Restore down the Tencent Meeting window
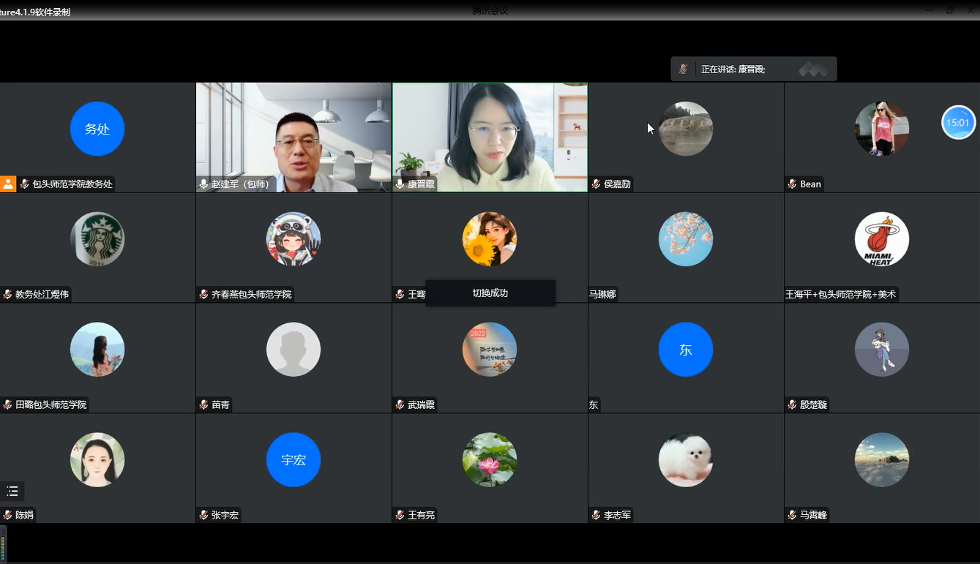The image size is (980, 564). pos(949,10)
